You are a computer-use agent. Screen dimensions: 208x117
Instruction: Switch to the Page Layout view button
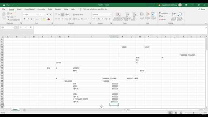(176, 113)
